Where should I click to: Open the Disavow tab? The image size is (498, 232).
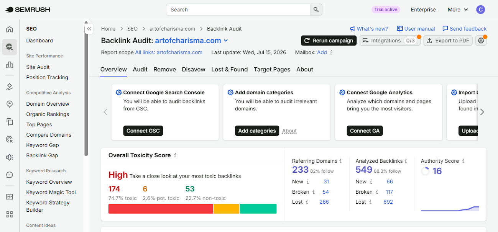(x=194, y=69)
